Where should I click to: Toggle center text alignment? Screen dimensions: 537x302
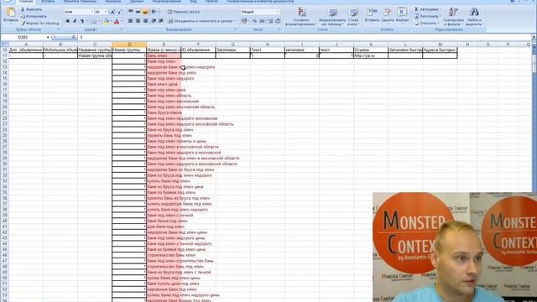(138, 21)
